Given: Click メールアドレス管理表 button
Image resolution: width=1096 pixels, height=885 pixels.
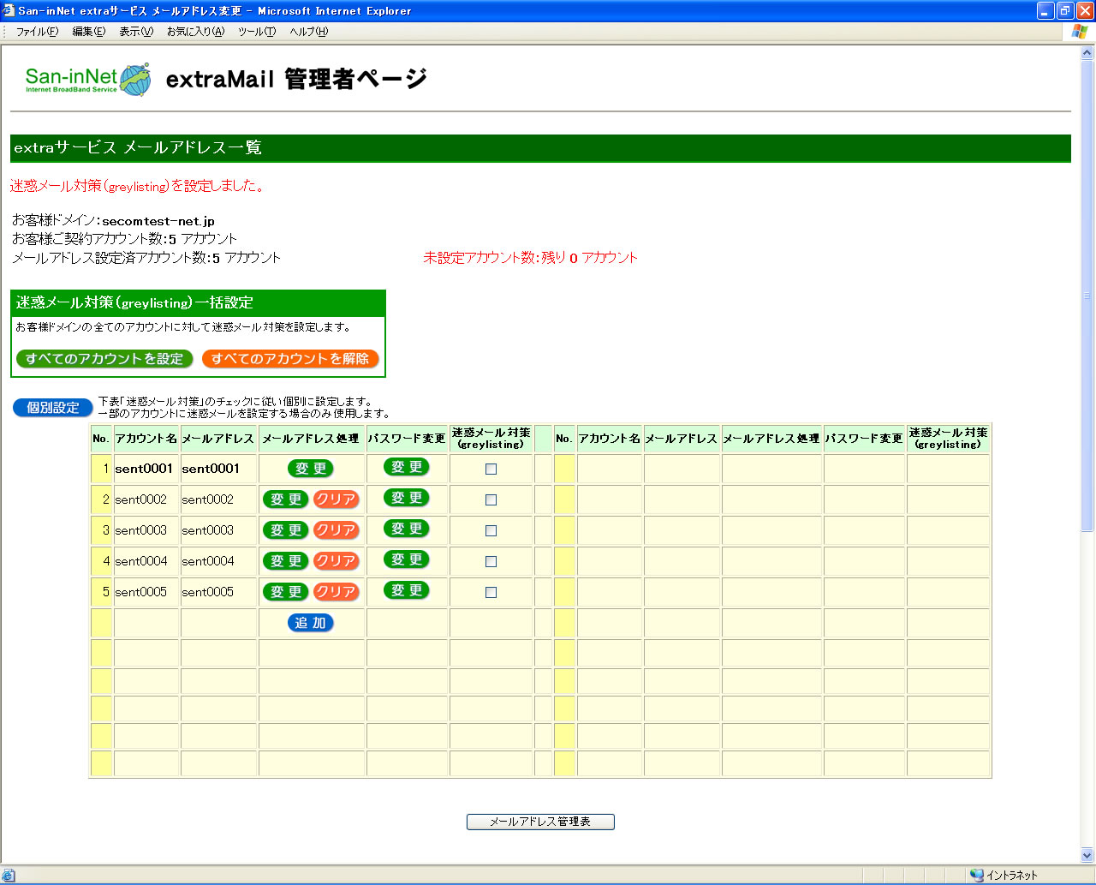Looking at the screenshot, I should 540,822.
